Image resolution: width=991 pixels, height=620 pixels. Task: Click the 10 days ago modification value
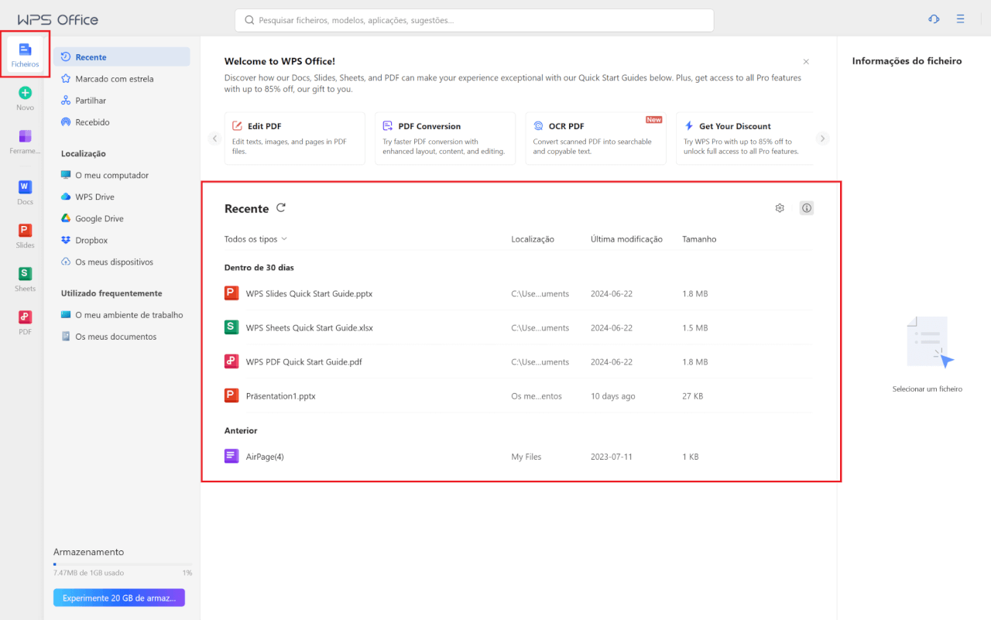(x=612, y=396)
